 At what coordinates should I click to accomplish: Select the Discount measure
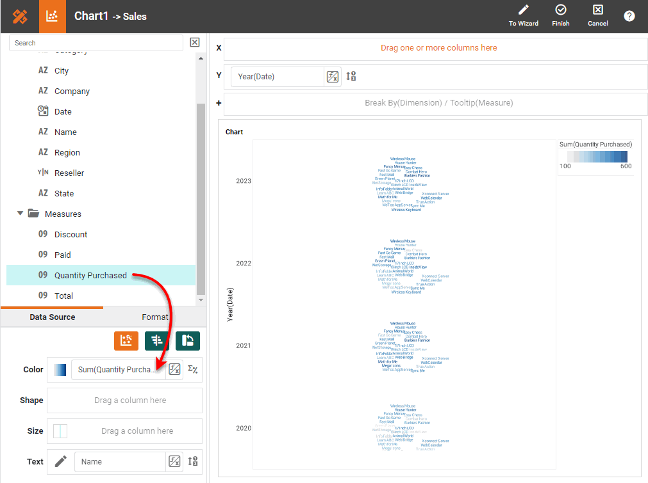point(71,235)
